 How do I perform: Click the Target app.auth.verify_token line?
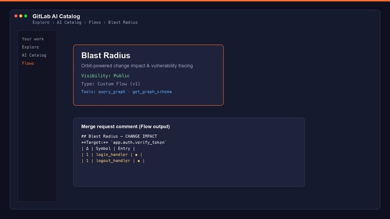tap(123, 143)
